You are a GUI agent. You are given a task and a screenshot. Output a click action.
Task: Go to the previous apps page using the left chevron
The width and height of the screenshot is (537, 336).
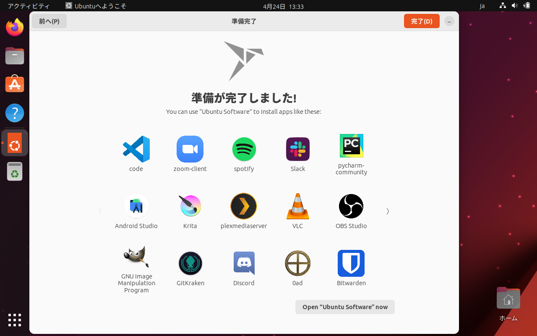[100, 211]
